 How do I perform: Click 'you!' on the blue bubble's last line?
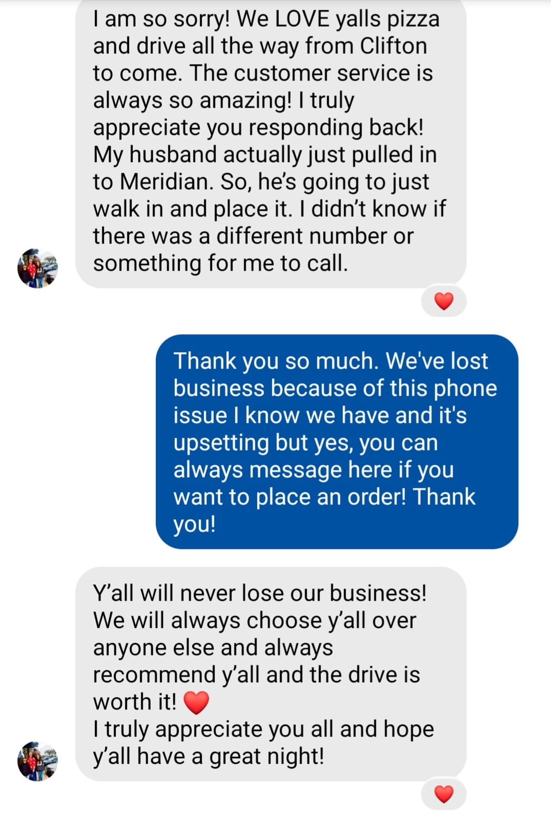click(x=194, y=524)
